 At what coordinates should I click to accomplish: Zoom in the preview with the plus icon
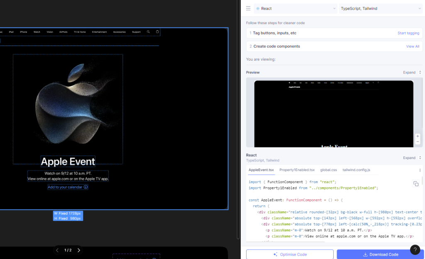coord(418,136)
